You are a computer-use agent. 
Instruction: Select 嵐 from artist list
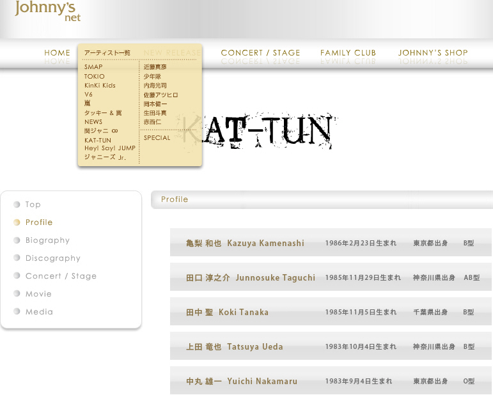tap(88, 103)
